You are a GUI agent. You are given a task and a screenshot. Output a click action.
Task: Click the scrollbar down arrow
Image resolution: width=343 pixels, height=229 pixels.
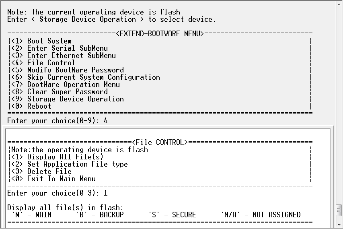339,225
